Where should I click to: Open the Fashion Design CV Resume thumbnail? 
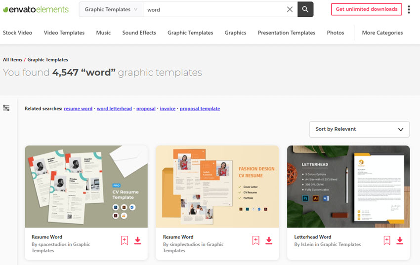(217, 187)
